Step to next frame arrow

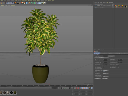pyautogui.click(x=67, y=88)
